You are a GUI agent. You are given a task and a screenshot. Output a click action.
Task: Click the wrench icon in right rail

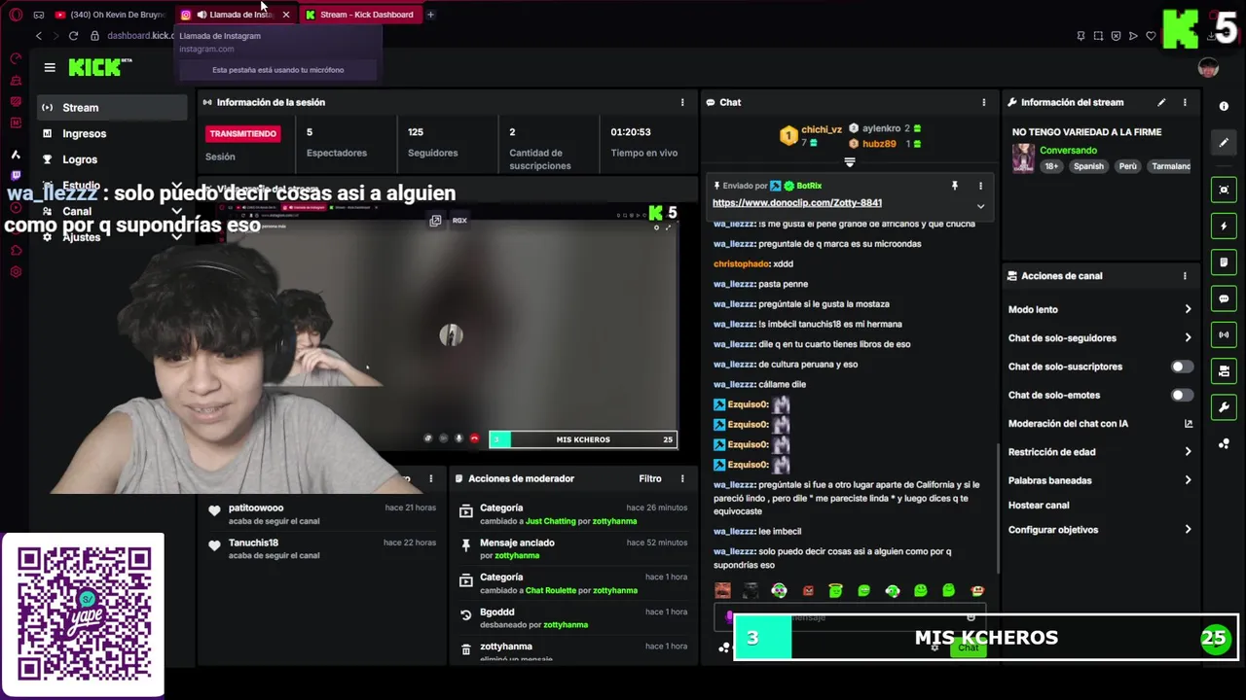coord(1224,406)
